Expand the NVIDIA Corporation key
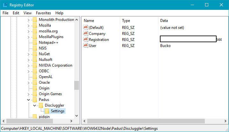This screenshot has height=132, width=229. 28,66
